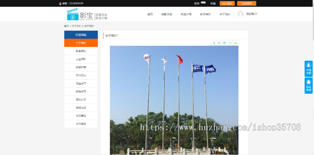
Task: Click the fullscreen expand icon above the image
Action: point(219,43)
